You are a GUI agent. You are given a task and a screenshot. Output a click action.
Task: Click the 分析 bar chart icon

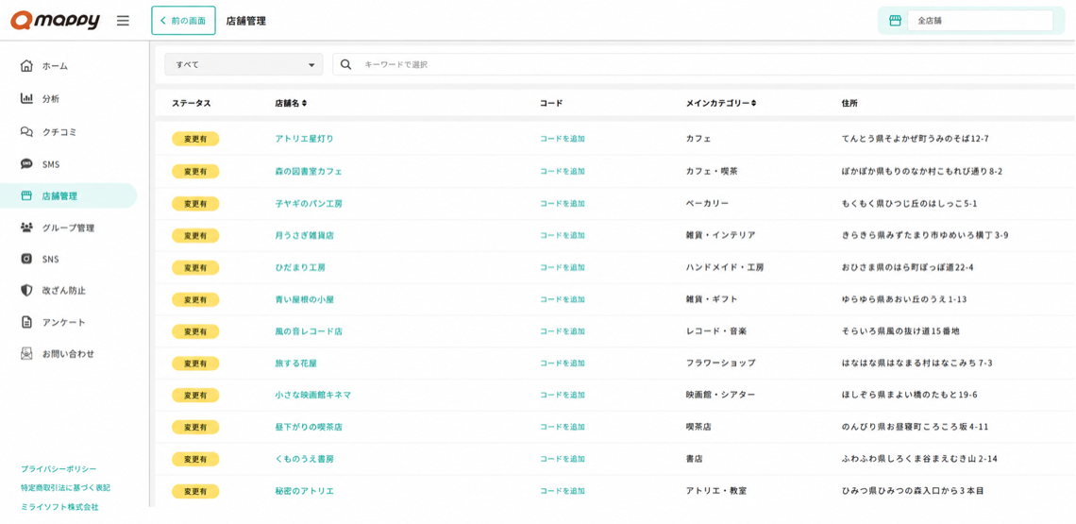[x=26, y=98]
